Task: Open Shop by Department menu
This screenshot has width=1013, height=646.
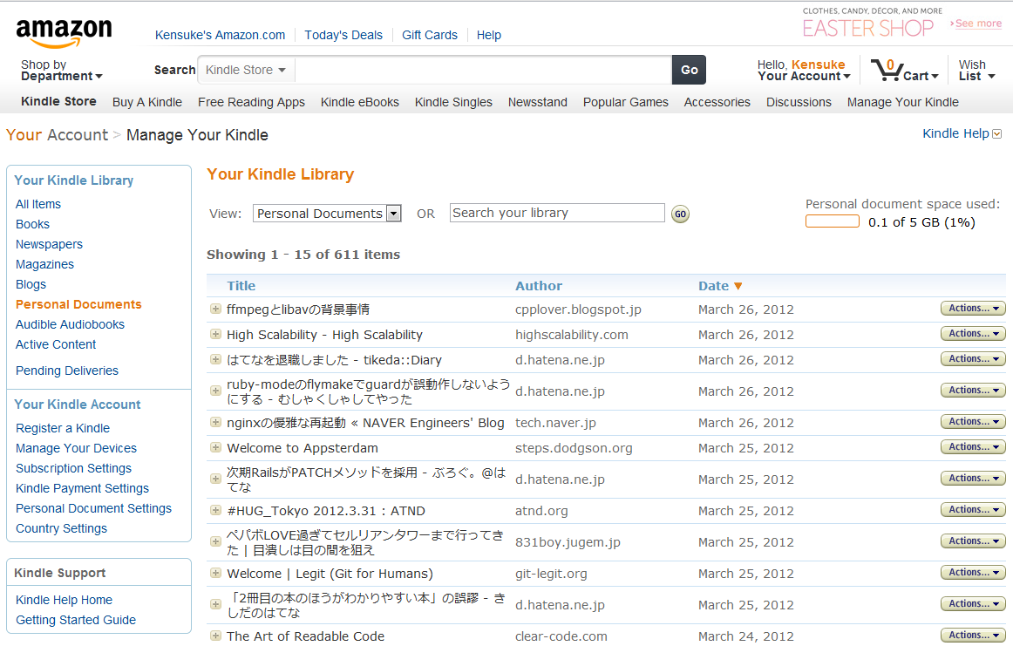Action: [61, 71]
